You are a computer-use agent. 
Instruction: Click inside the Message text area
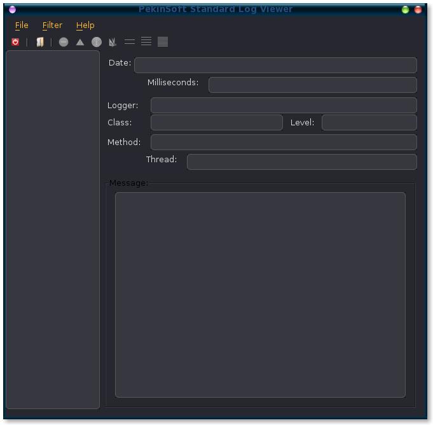point(260,295)
